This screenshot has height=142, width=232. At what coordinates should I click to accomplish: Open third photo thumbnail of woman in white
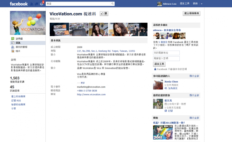tap(99, 29)
